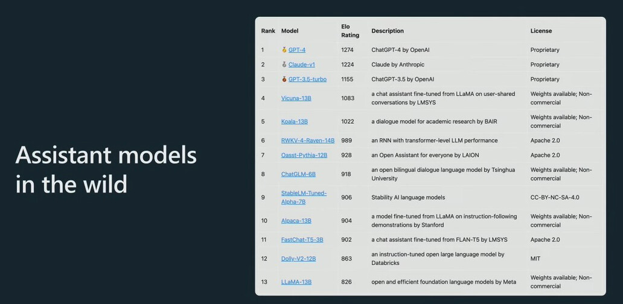Open the ChatGLM-6B link

(298, 174)
